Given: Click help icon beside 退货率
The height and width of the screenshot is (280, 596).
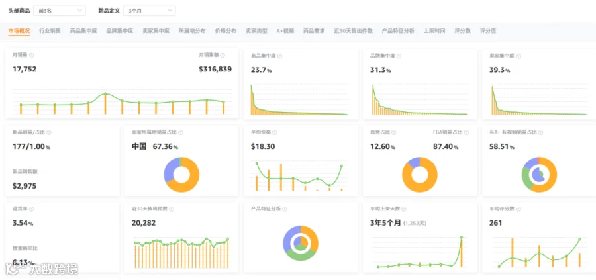Looking at the screenshot, I should (32, 209).
